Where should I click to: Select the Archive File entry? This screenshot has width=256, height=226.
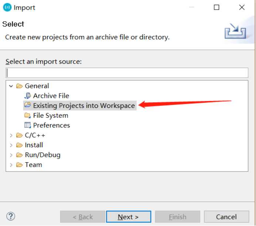[51, 96]
